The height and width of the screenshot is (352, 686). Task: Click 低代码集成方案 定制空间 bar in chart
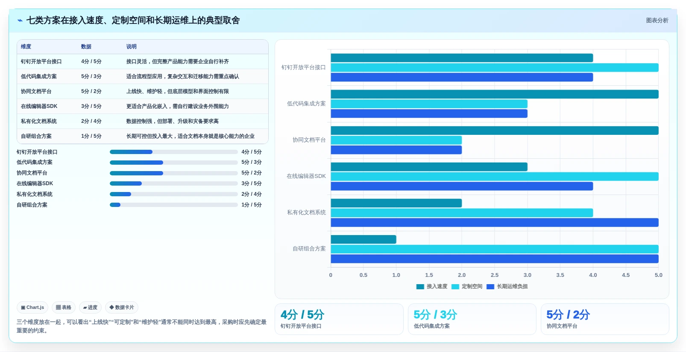pos(429,104)
